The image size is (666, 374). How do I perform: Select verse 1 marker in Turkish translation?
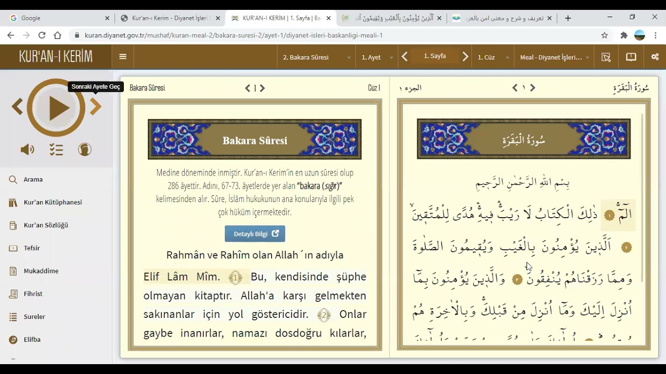[235, 277]
